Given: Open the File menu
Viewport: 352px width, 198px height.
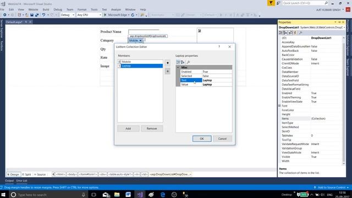Looking at the screenshot, I should (x=2, y=9).
